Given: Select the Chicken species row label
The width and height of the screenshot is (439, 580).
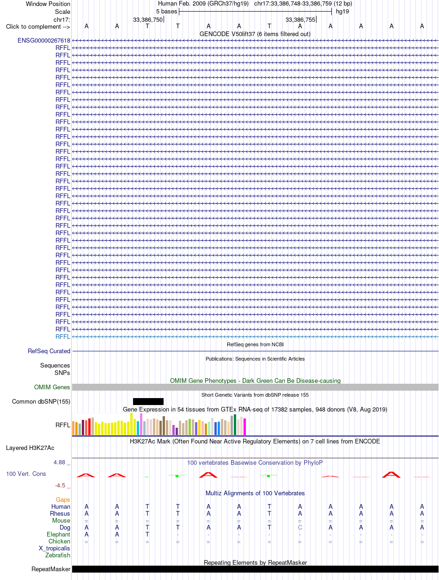Looking at the screenshot, I should [60, 541].
